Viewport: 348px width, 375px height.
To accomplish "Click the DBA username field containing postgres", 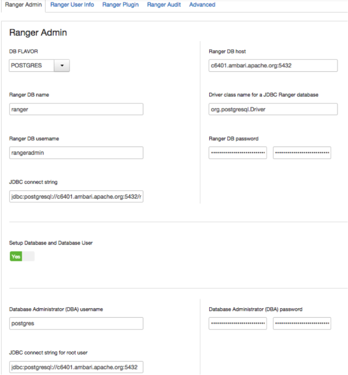I will click(76, 324).
